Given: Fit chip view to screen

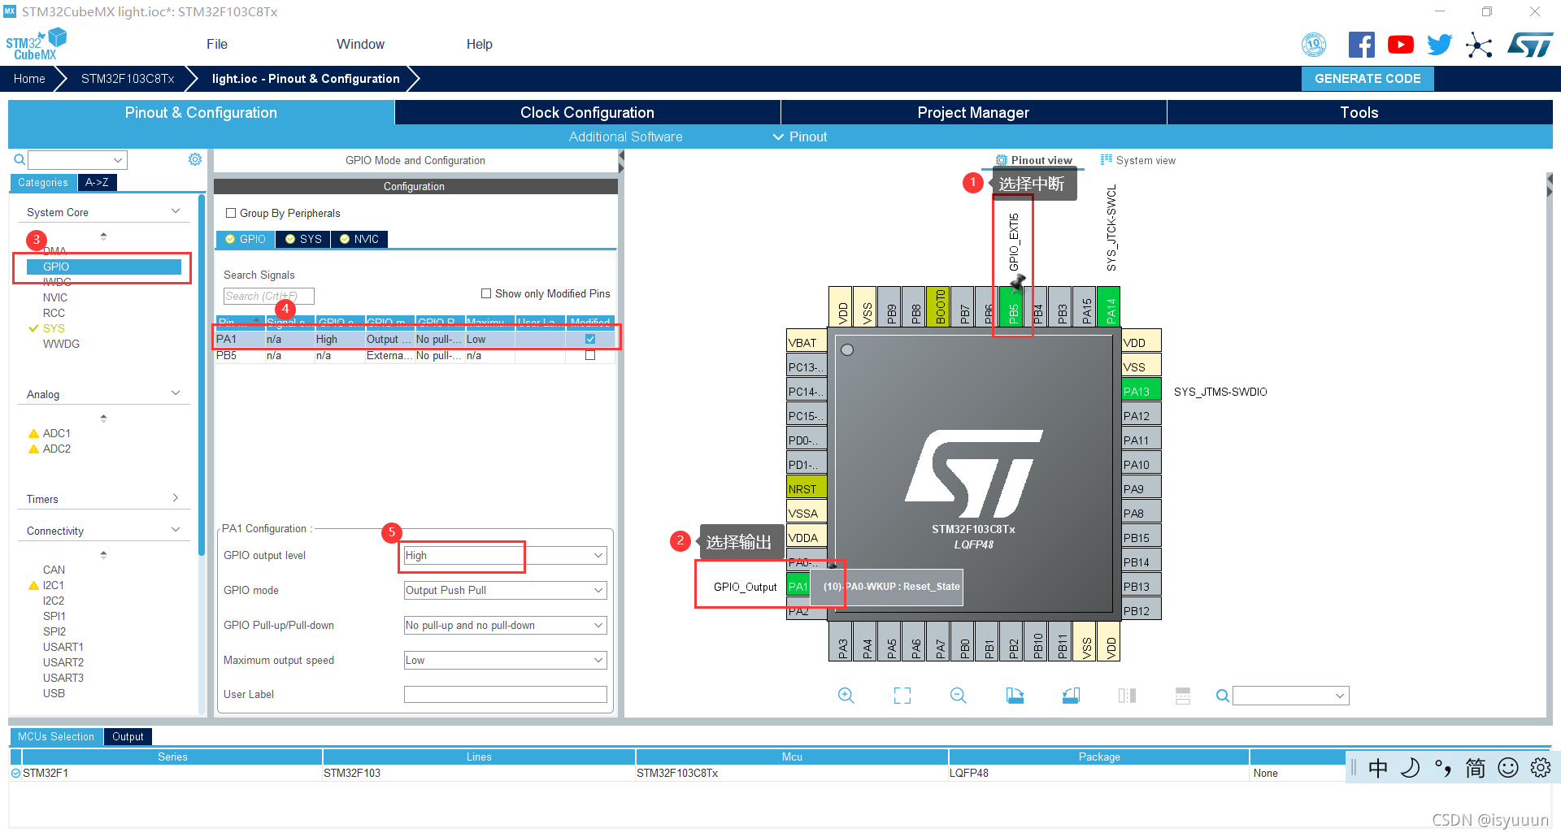Looking at the screenshot, I should pos(902,696).
